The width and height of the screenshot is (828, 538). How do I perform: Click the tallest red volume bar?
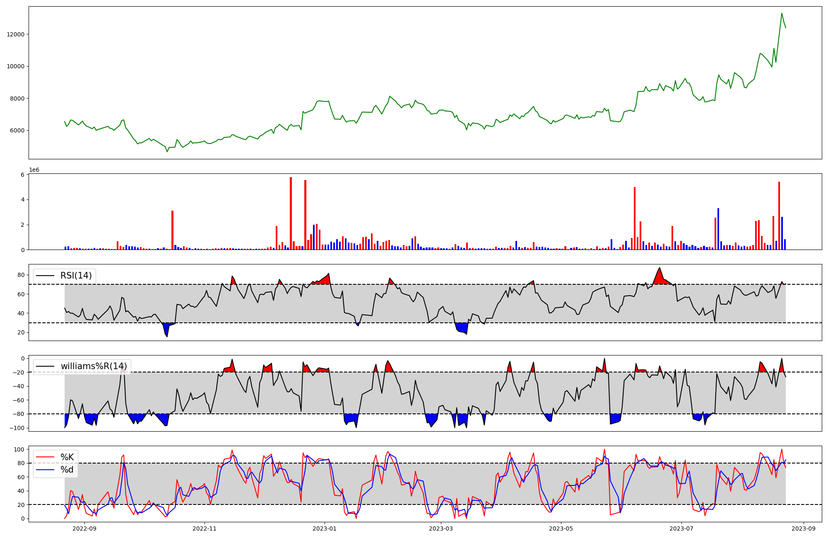pos(291,214)
